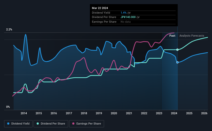Toggle the Dividend Per Share legend button
Viewport: 212px width, 131px height.
coord(51,124)
